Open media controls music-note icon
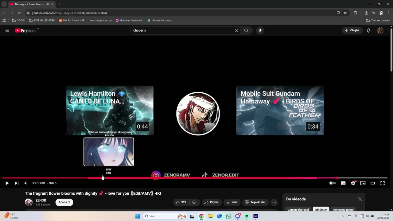 [x=374, y=13]
